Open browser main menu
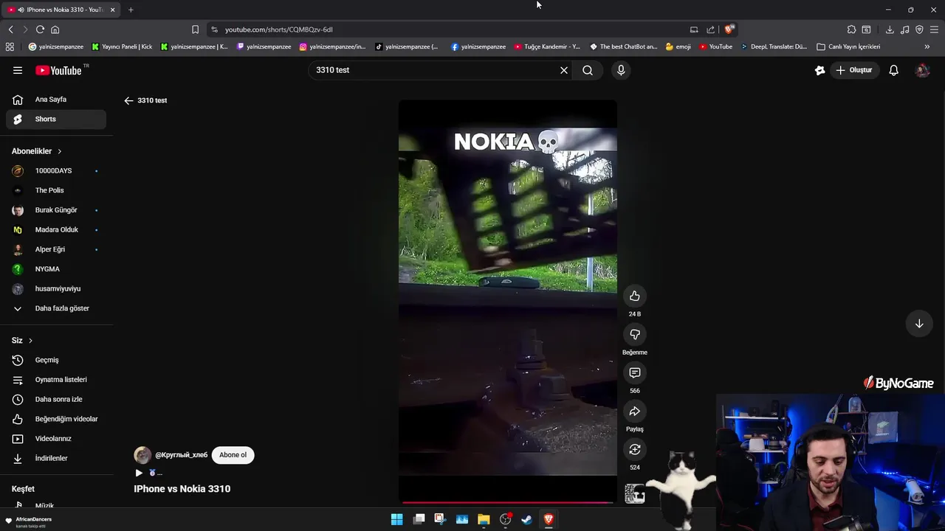Viewport: 945px width, 531px height. tap(934, 29)
